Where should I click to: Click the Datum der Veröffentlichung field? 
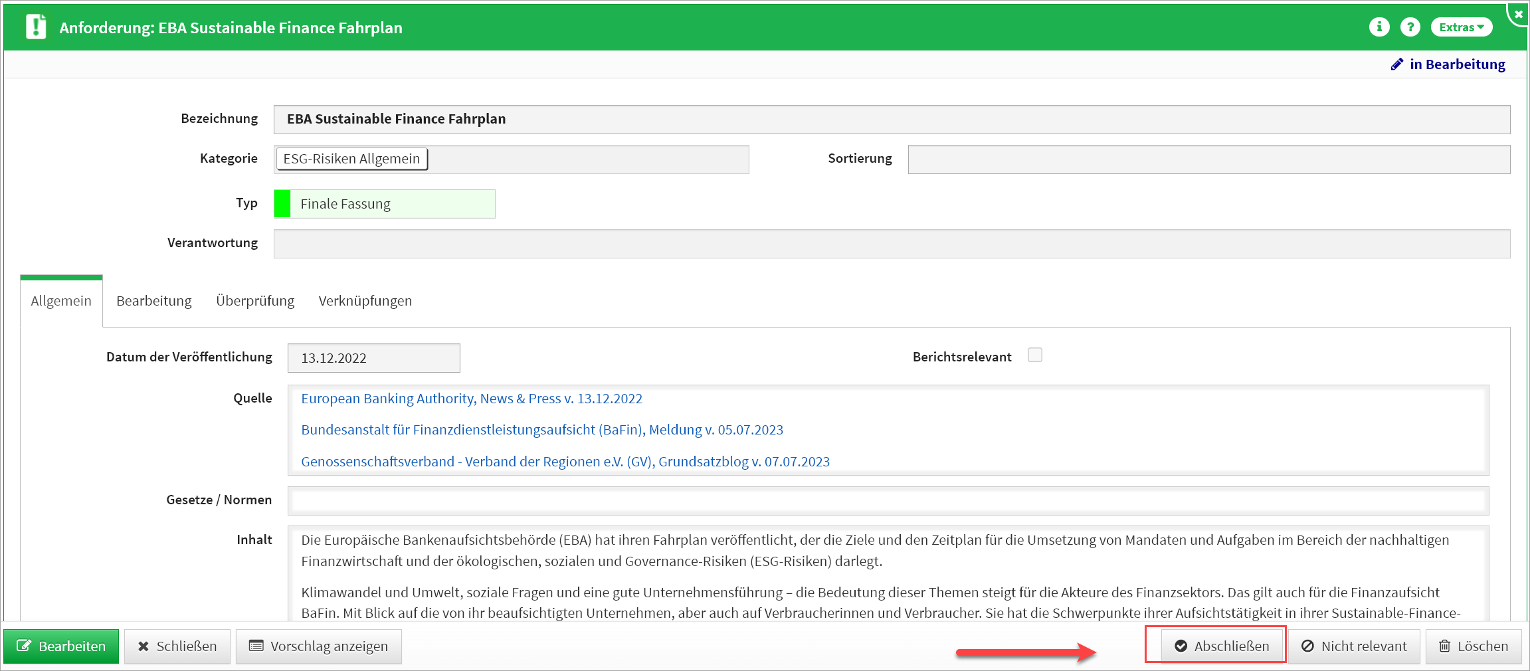click(373, 358)
